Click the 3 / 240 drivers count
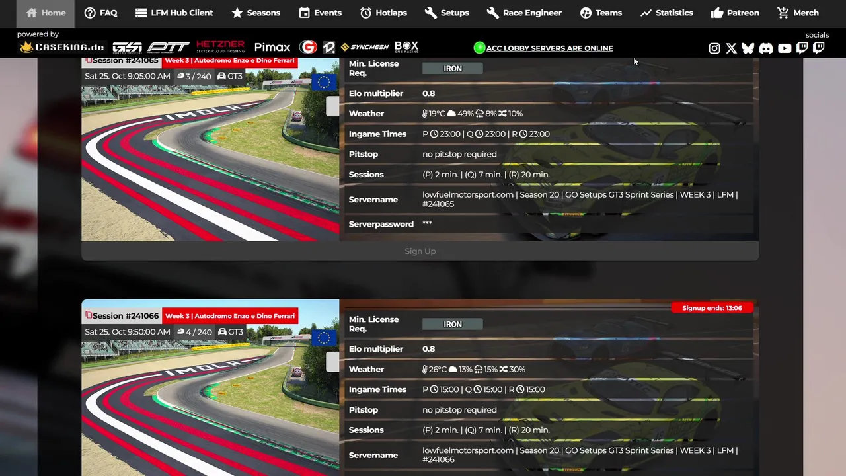 [x=194, y=76]
